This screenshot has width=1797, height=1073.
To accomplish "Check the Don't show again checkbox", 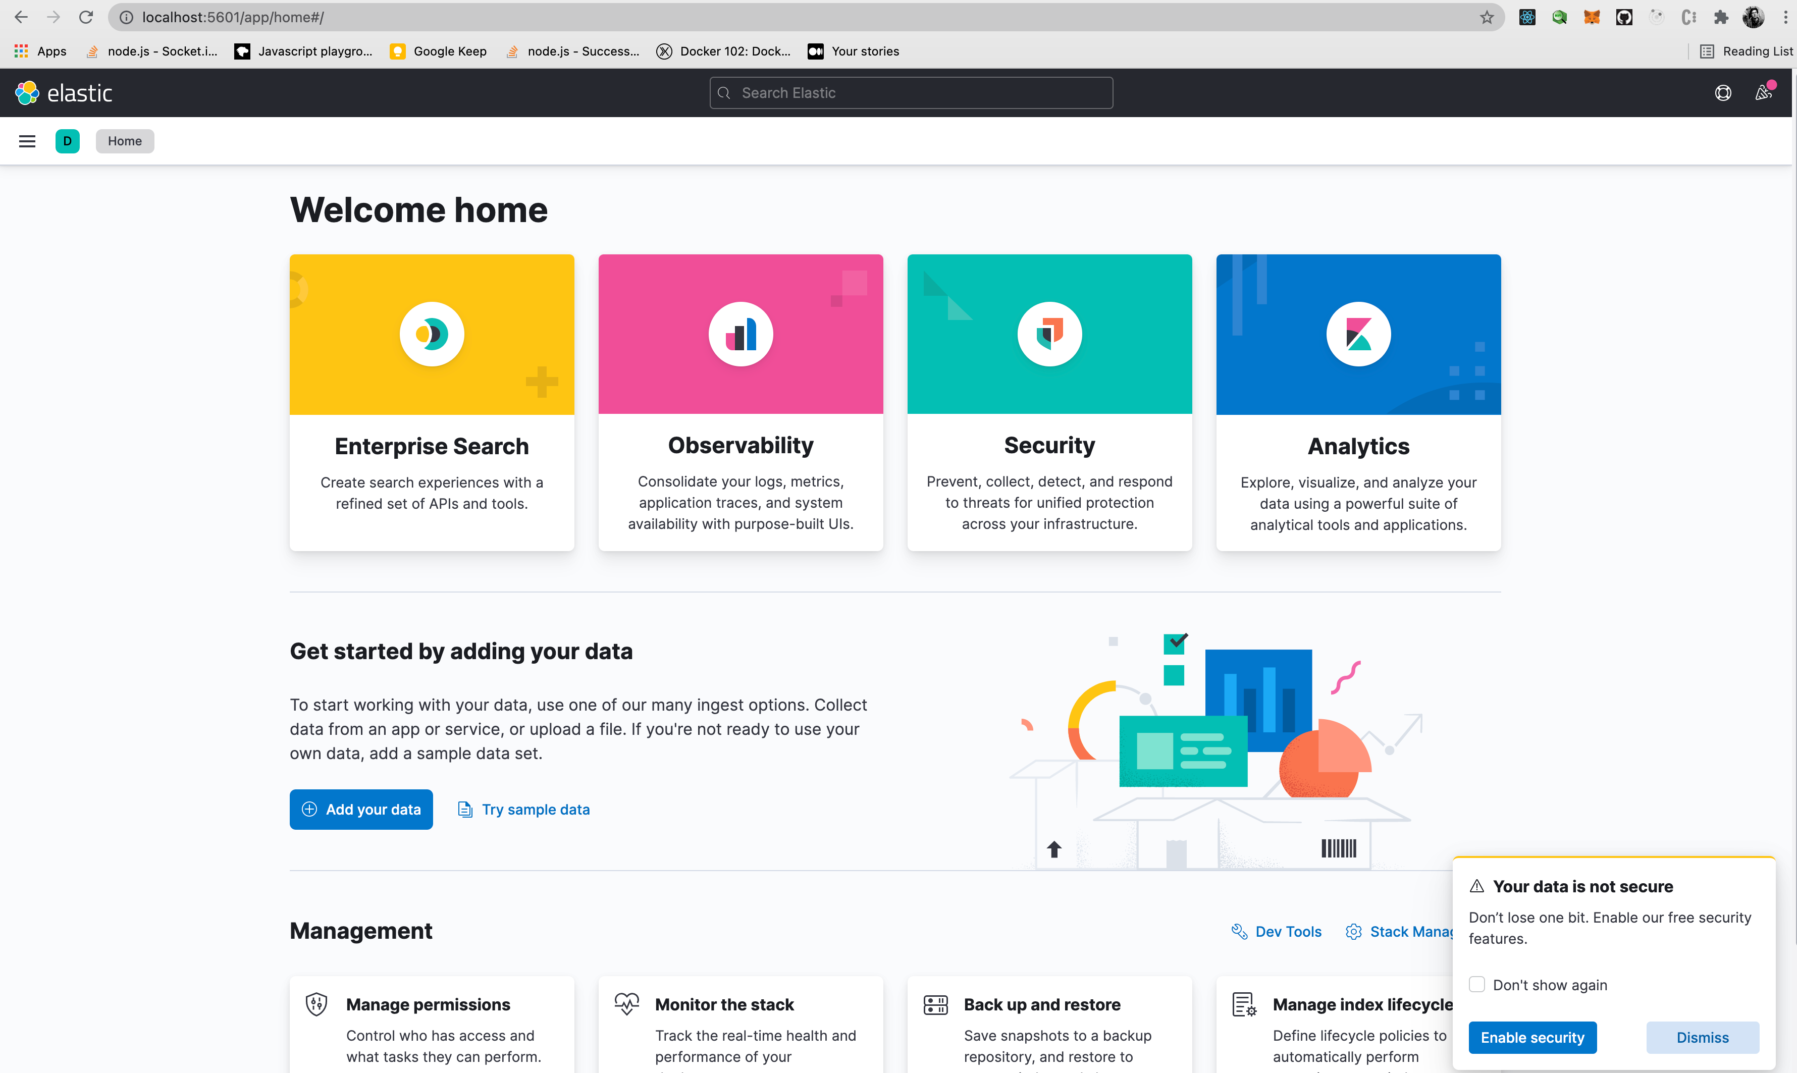I will [1476, 985].
